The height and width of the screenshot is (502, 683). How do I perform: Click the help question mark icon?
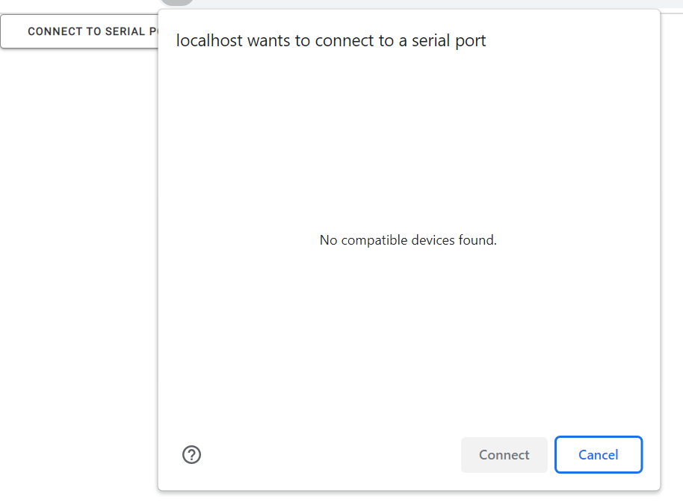192,455
